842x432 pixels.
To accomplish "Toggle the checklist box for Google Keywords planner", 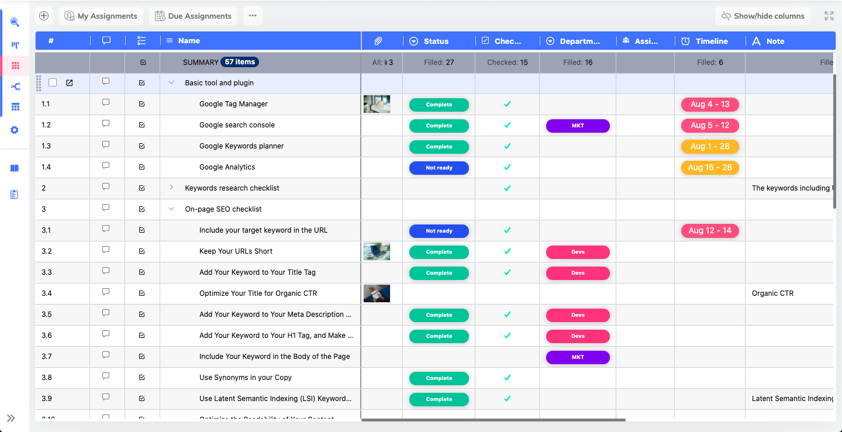I will (x=142, y=146).
